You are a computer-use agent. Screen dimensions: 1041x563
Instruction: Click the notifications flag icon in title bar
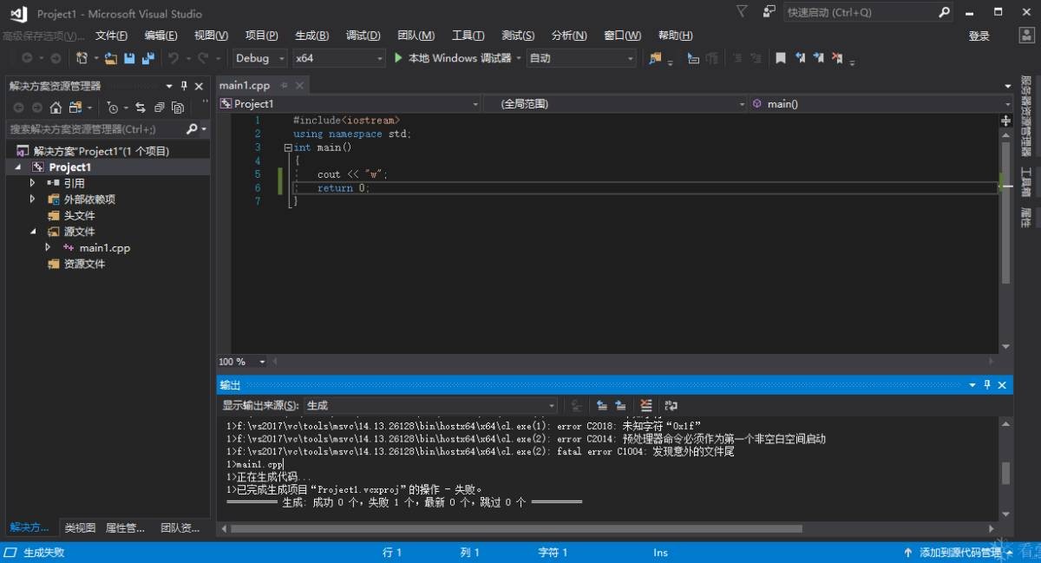click(x=741, y=12)
